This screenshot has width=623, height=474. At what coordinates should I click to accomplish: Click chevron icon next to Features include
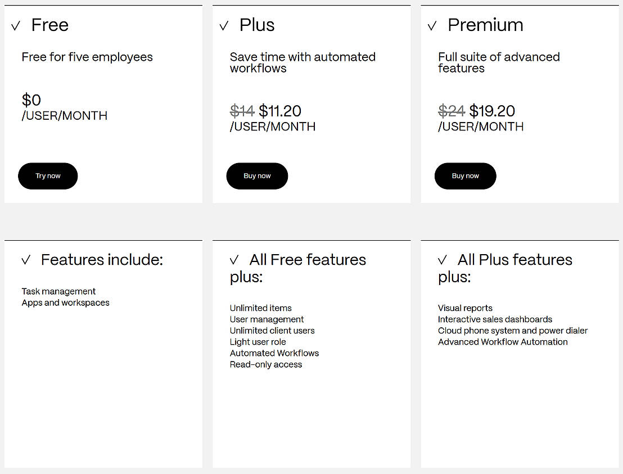tap(26, 260)
